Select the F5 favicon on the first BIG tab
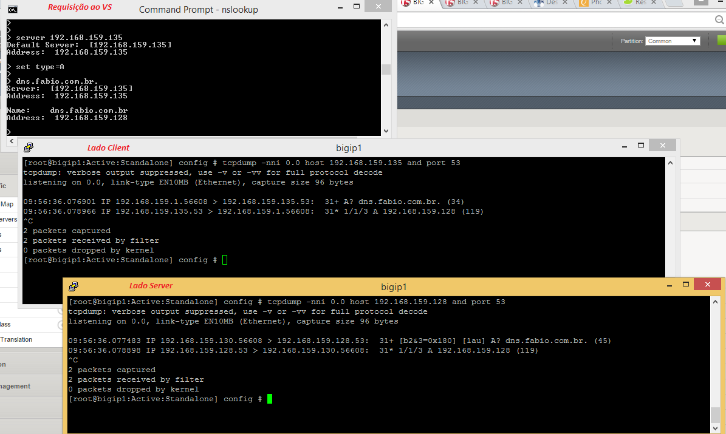 pos(406,4)
